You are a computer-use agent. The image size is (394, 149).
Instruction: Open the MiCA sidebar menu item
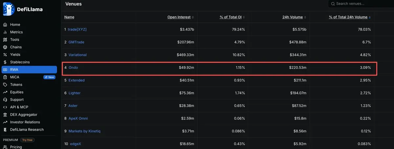[x=29, y=77]
